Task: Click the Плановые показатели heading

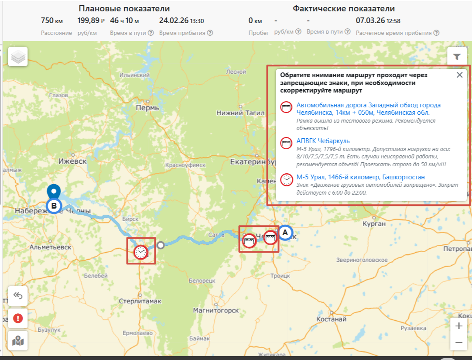Action: pos(124,8)
